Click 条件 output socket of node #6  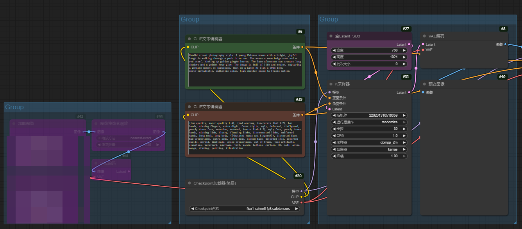(302, 47)
